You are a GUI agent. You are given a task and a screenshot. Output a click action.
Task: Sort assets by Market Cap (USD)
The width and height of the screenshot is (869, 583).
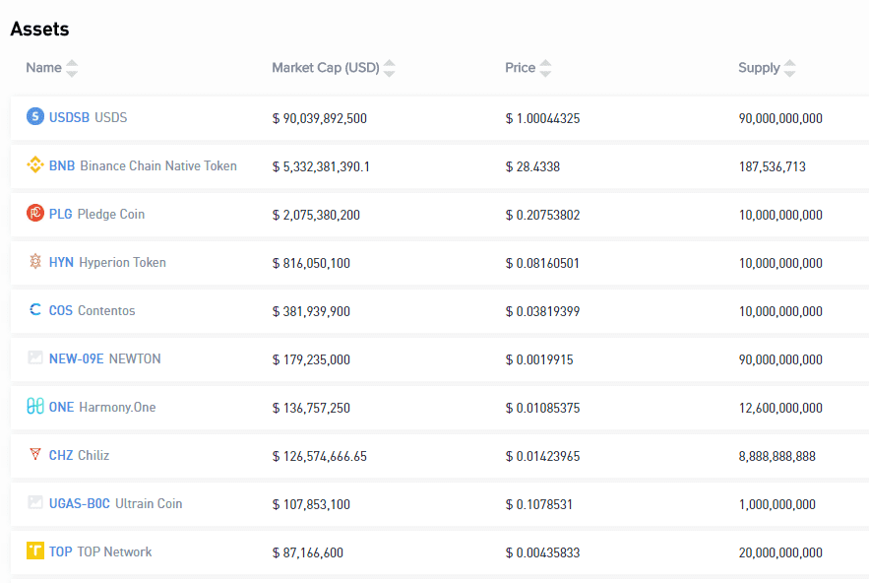tap(389, 68)
